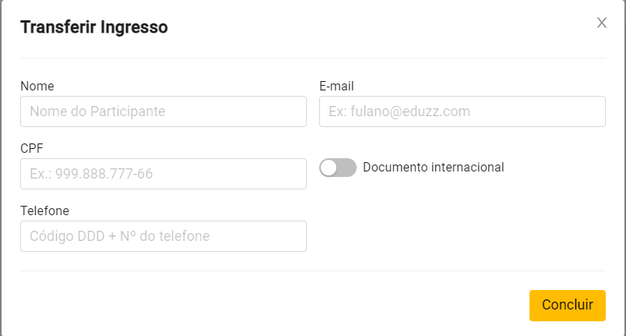Click the "E-mail" field label
The image size is (626, 336).
click(x=337, y=87)
